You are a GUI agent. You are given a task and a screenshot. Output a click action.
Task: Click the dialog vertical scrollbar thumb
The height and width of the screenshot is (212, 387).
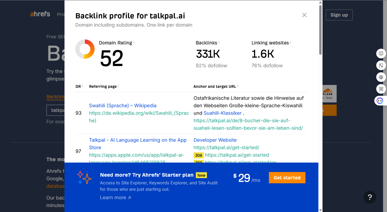(320, 30)
